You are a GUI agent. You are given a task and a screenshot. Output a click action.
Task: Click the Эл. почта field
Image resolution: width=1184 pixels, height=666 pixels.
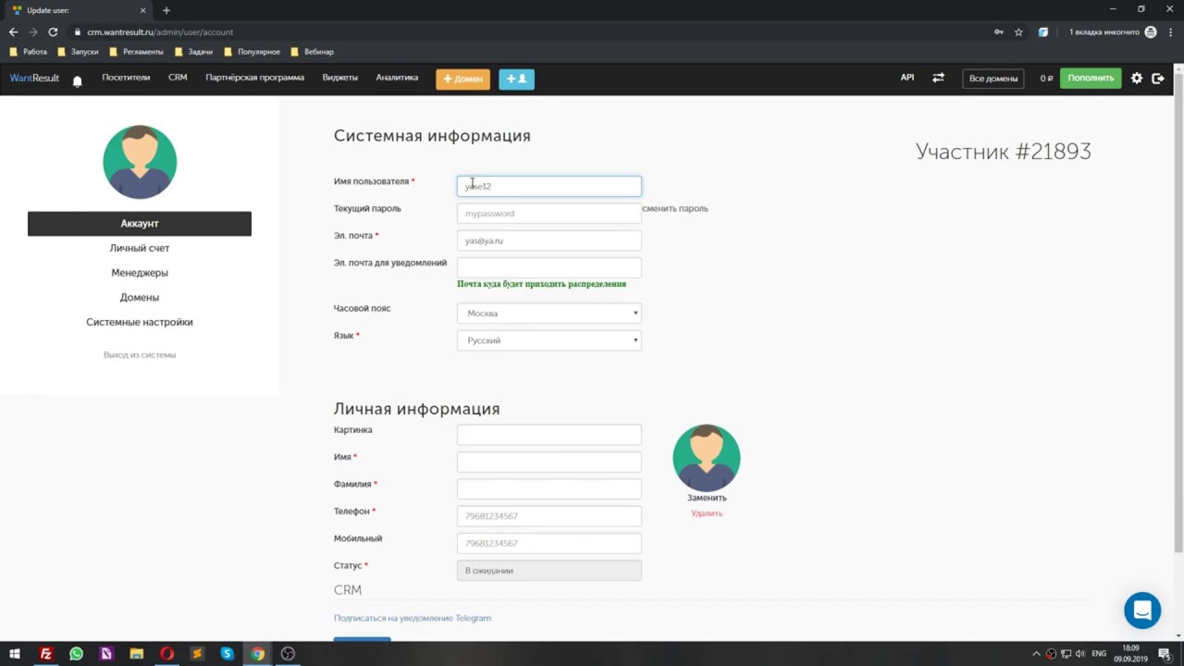(x=549, y=240)
